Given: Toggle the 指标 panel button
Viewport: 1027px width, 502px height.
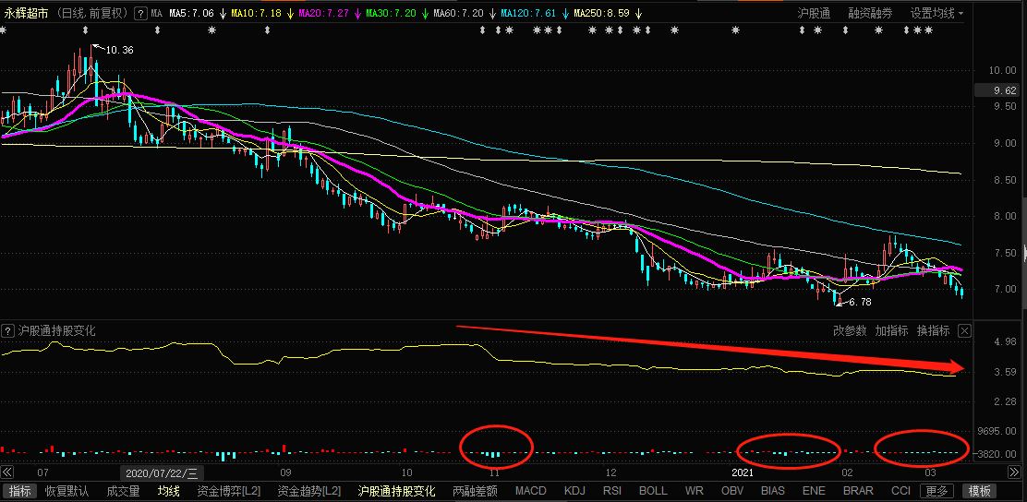Looking at the screenshot, I should click(19, 491).
